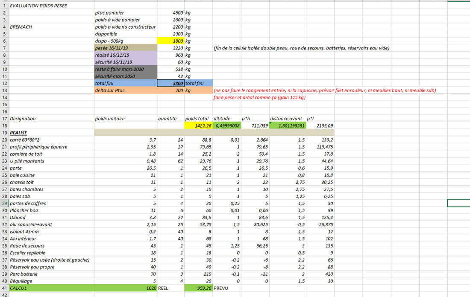Click the total fini value 3800
The image size is (470, 297).
tap(170, 84)
